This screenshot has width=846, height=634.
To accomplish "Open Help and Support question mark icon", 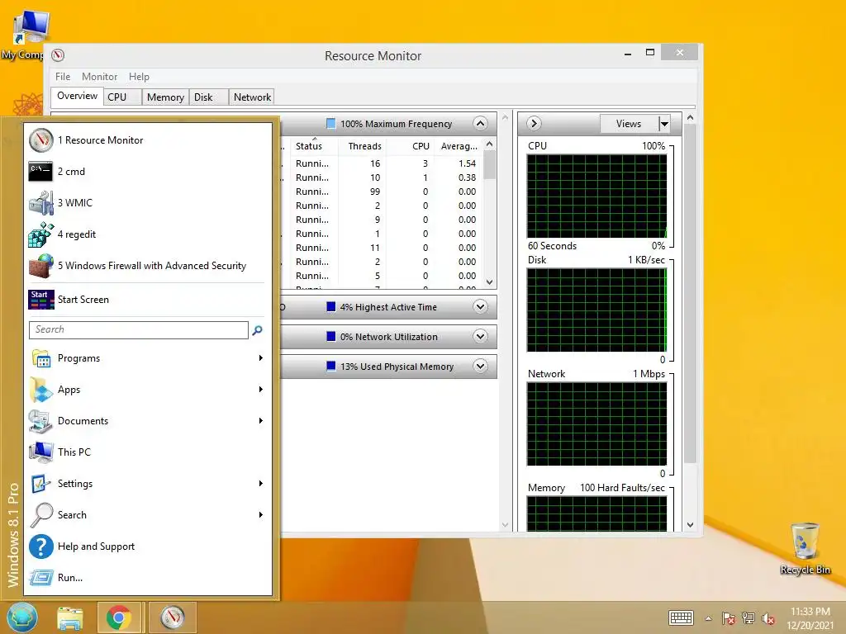I will pyautogui.click(x=41, y=546).
